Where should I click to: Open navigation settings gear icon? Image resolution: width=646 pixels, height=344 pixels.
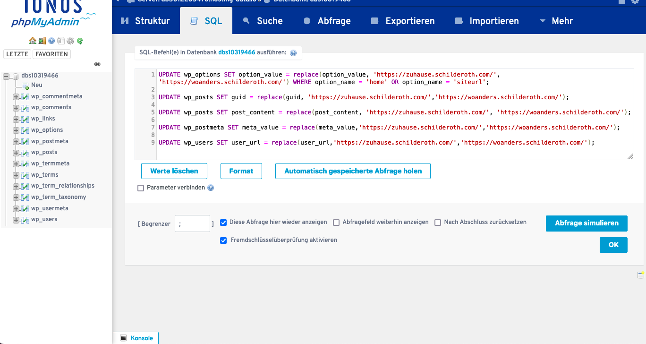(70, 41)
